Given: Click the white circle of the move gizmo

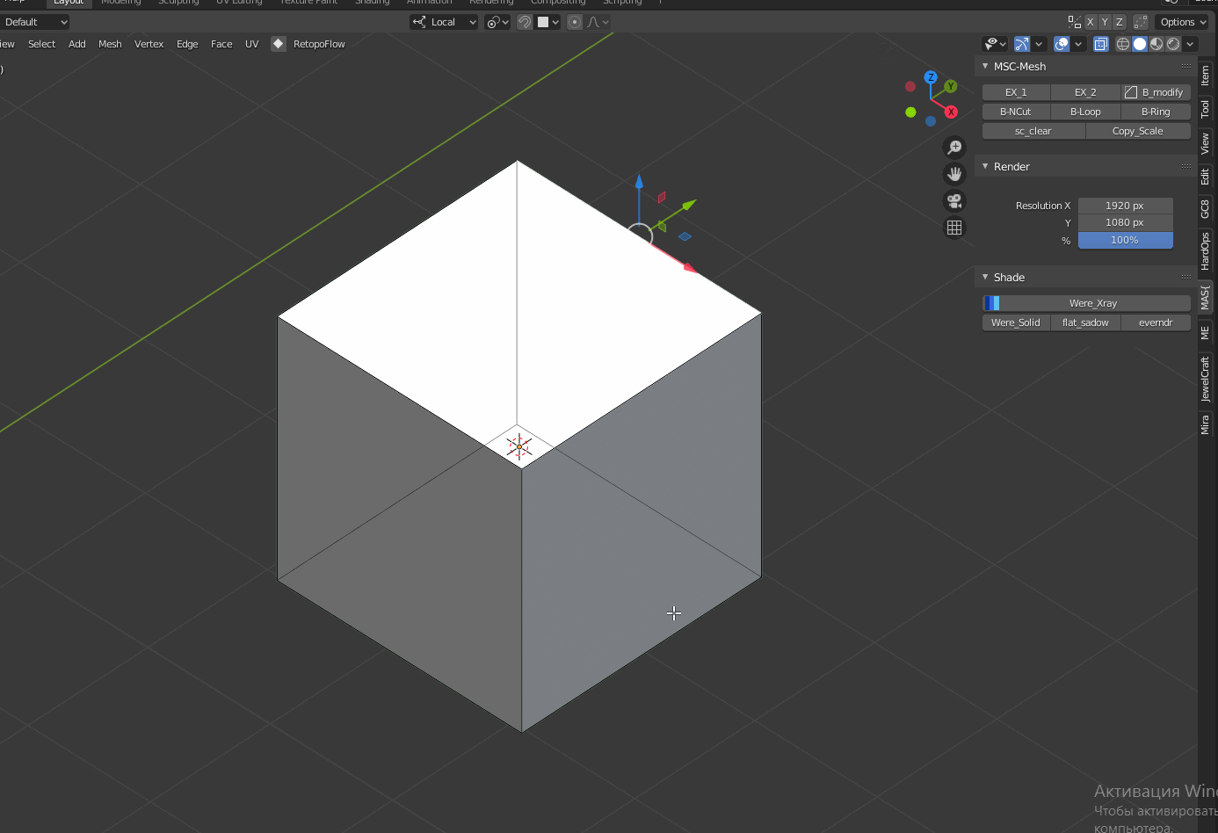Looking at the screenshot, I should tap(640, 235).
